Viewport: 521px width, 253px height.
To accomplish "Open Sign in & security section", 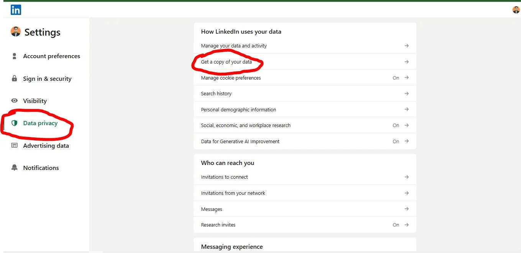I will click(x=47, y=78).
